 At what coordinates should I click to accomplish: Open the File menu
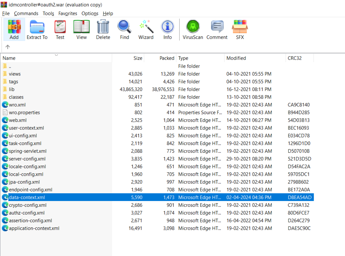pyautogui.click(x=6, y=13)
